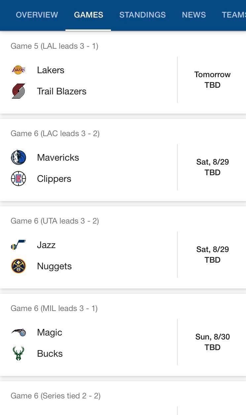Switch to the Overview tab
The height and width of the screenshot is (415, 246).
(x=37, y=15)
